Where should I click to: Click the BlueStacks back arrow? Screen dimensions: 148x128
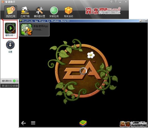[x=23, y=123]
